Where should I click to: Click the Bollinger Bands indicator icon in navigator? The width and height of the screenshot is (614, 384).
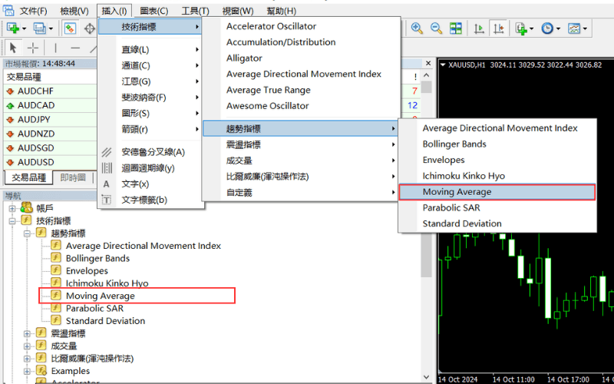pos(56,258)
